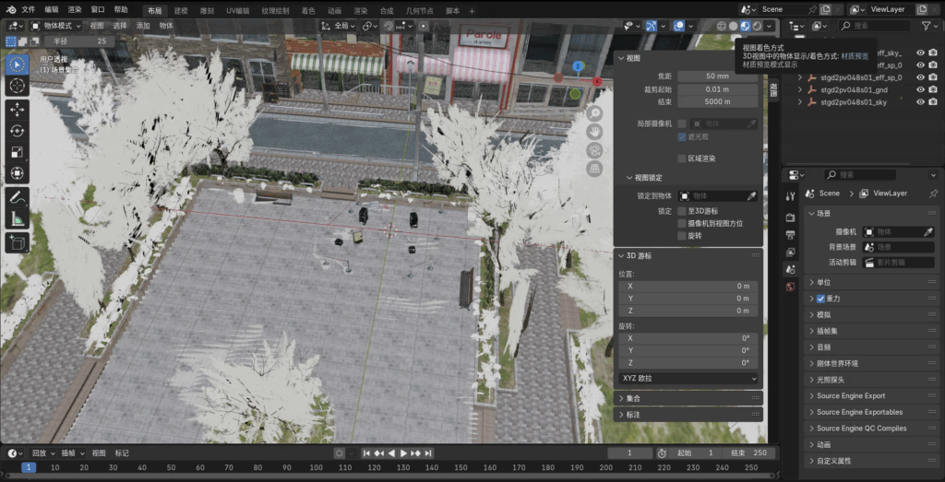Open the View Layer properties tab icon
The width and height of the screenshot is (945, 482).
point(791,253)
